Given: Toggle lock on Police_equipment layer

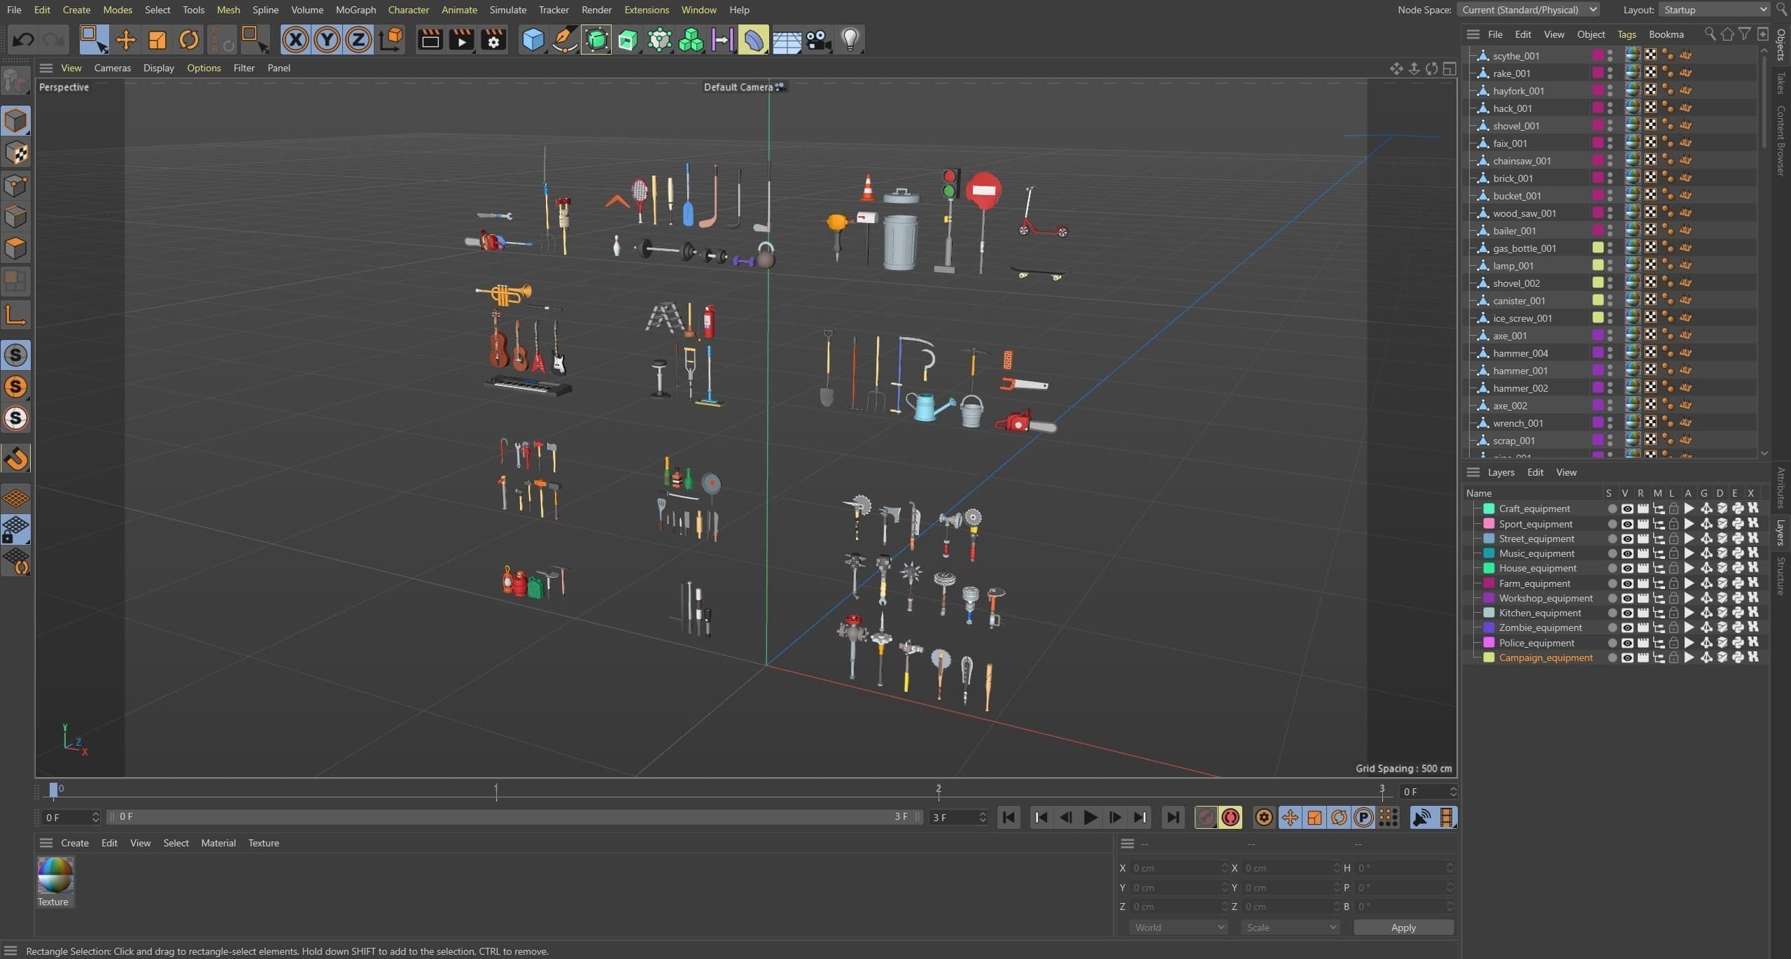Looking at the screenshot, I should click(x=1673, y=643).
